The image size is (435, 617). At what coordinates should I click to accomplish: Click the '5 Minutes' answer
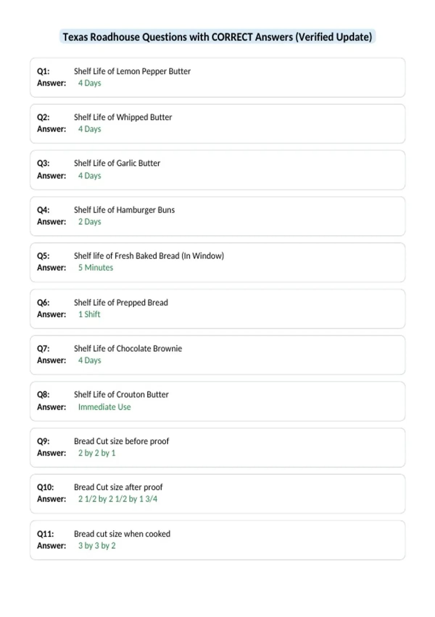tap(96, 267)
